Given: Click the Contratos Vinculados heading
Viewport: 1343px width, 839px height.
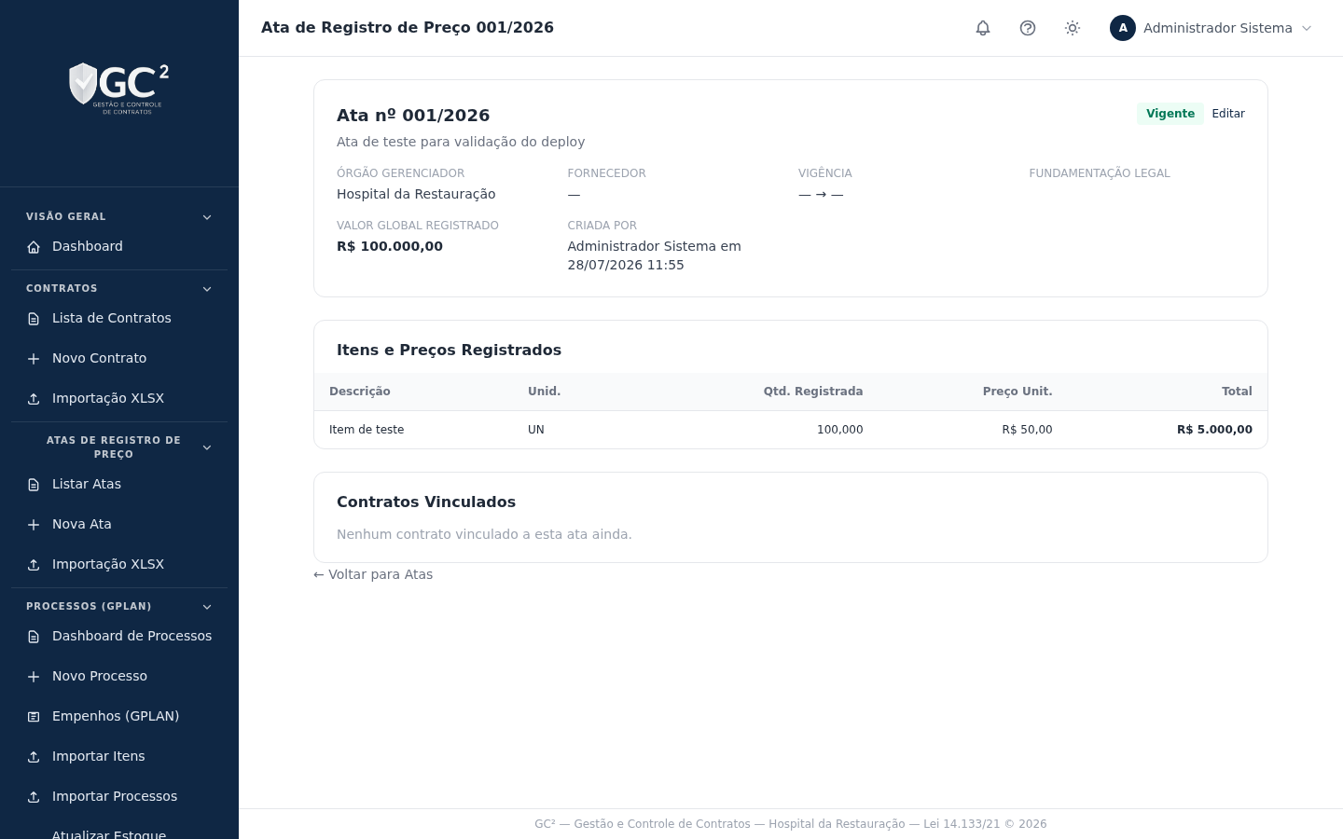Looking at the screenshot, I should [426, 502].
